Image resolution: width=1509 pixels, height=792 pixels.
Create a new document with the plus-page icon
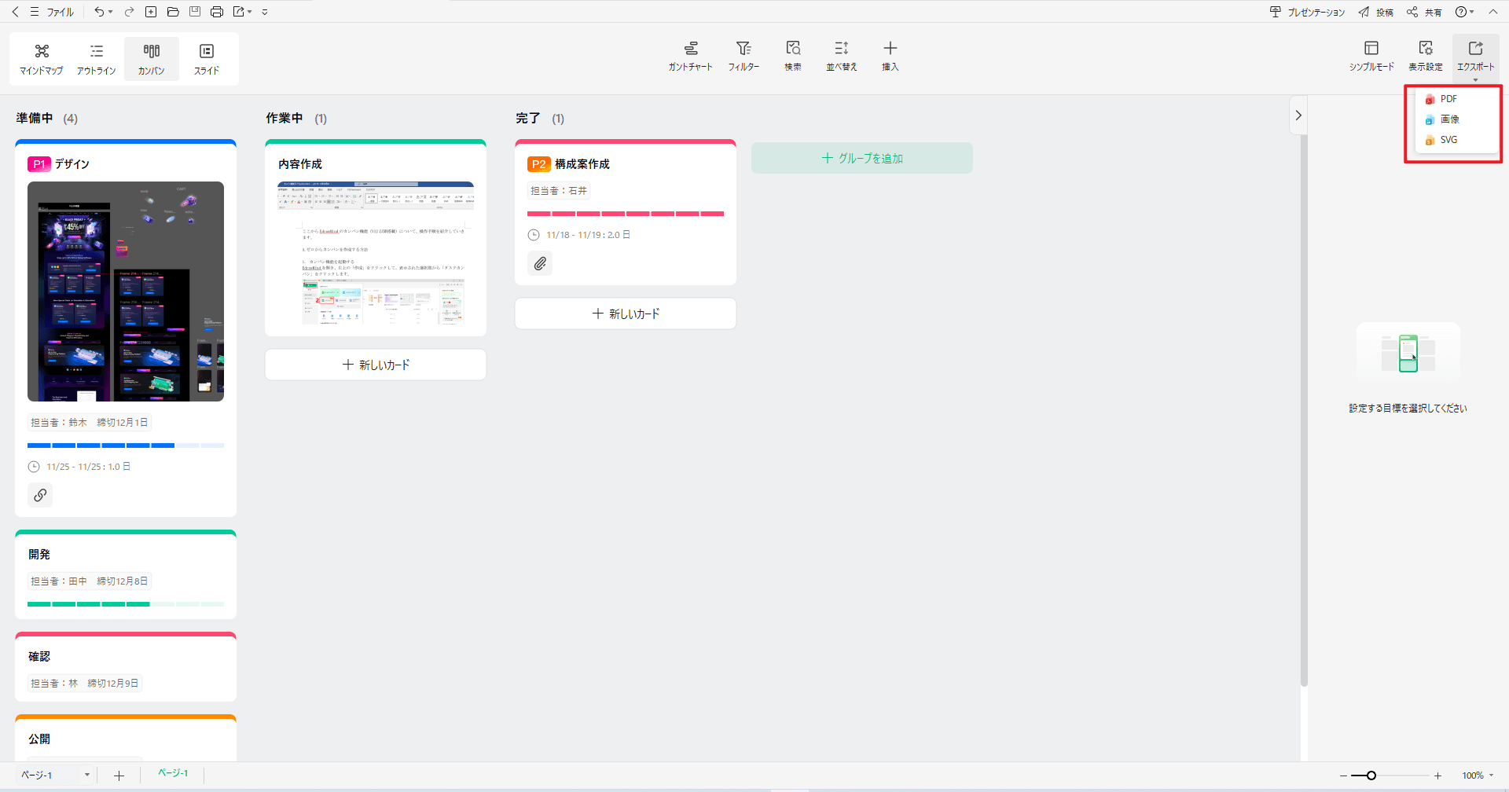coord(151,12)
